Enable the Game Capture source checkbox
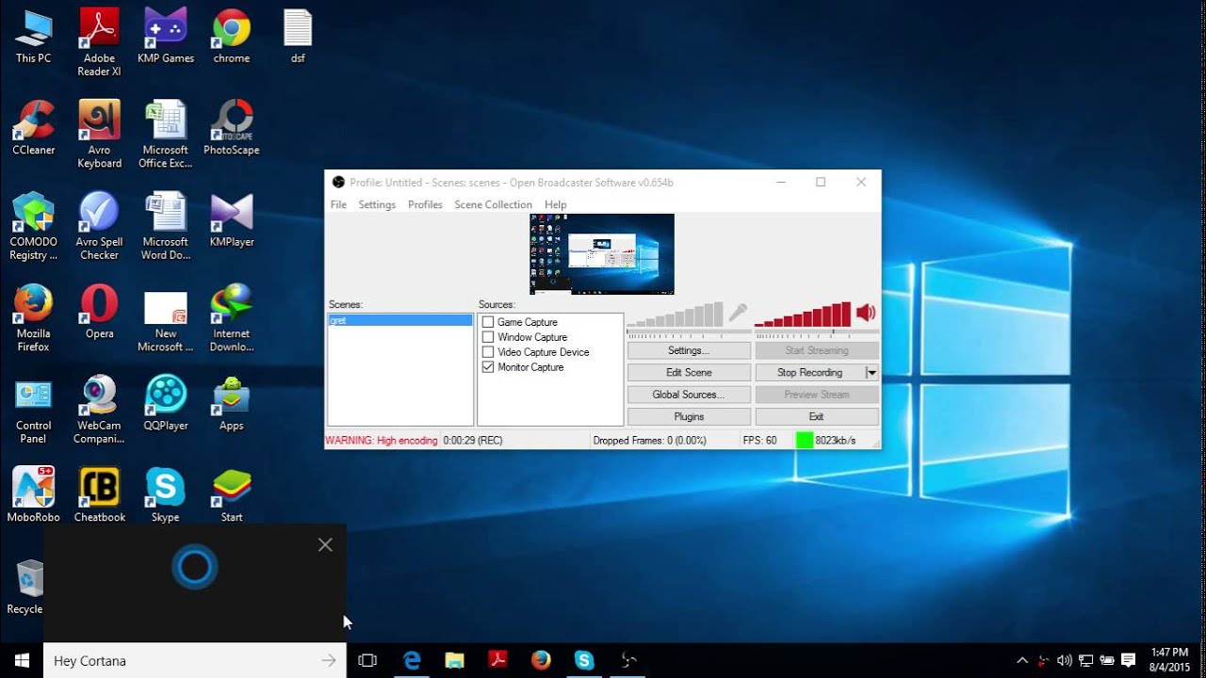 [488, 322]
